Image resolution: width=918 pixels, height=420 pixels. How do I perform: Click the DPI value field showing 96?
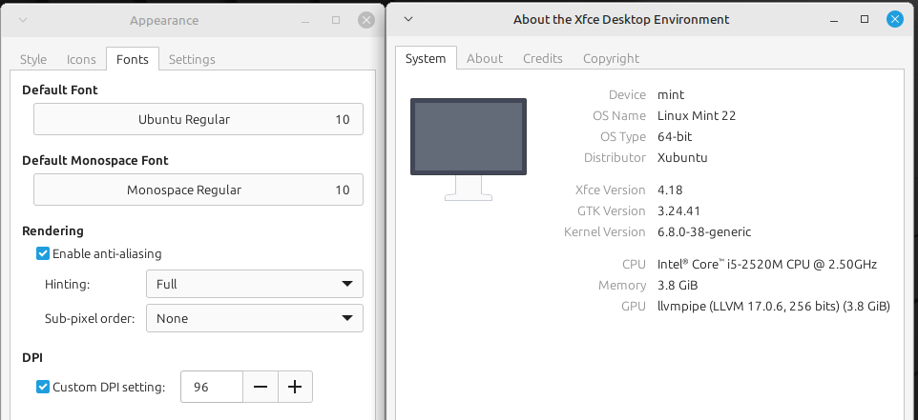(212, 387)
